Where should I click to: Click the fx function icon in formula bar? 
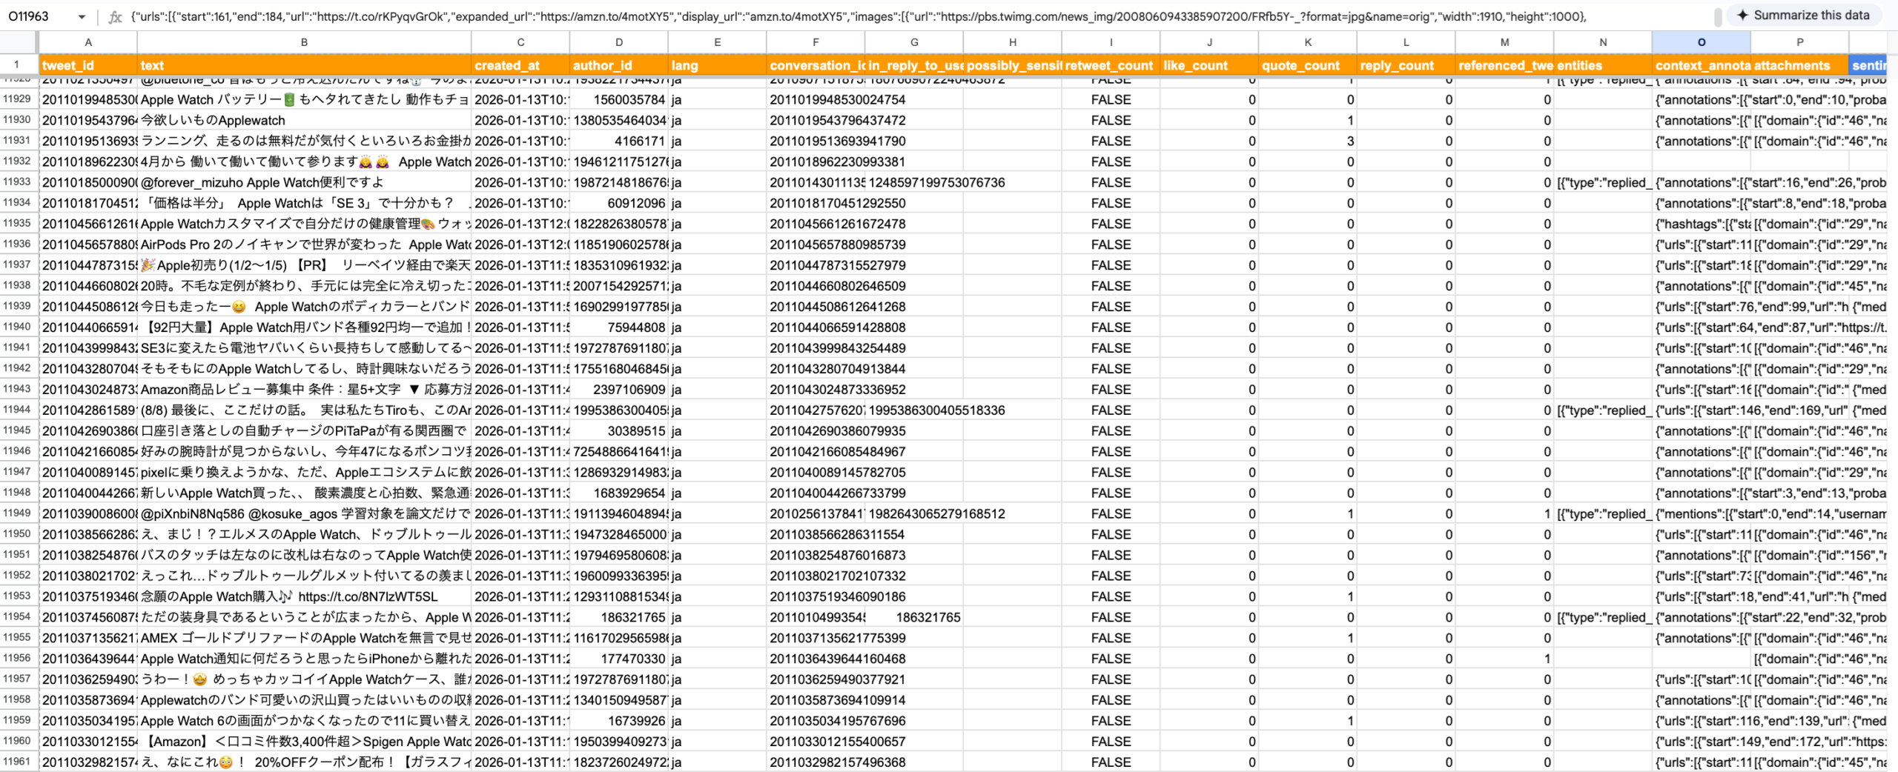coord(115,16)
